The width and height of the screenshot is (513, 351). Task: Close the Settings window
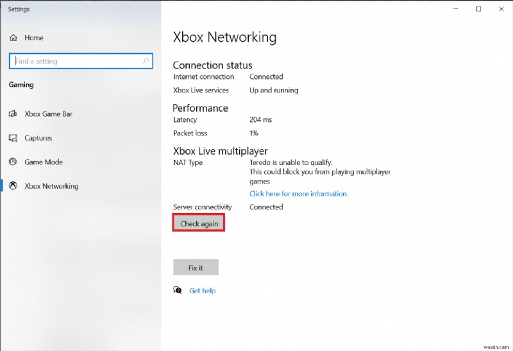point(501,9)
